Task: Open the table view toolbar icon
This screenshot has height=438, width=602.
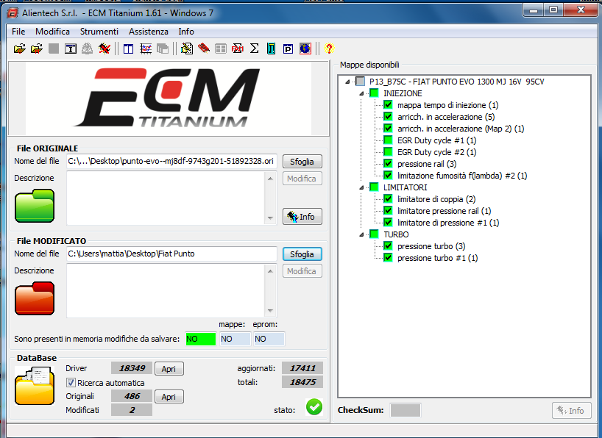Action: point(128,49)
